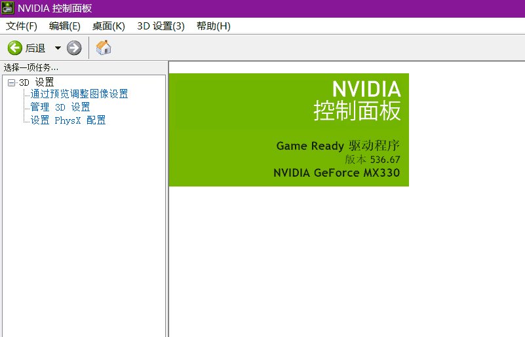Click the 后退 text label
This screenshot has width=525, height=337.
(35, 48)
